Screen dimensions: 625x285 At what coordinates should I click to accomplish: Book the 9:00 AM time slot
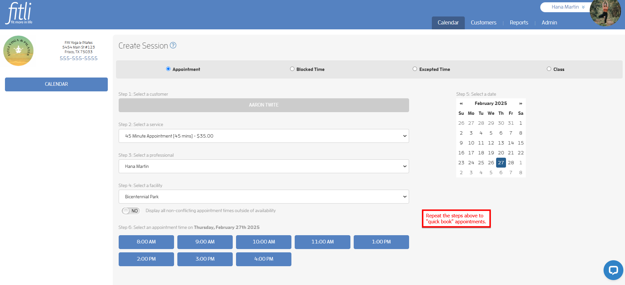[x=205, y=242]
